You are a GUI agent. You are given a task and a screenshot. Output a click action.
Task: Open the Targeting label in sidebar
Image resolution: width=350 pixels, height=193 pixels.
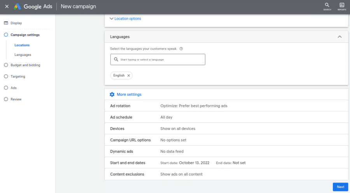[x=18, y=76]
